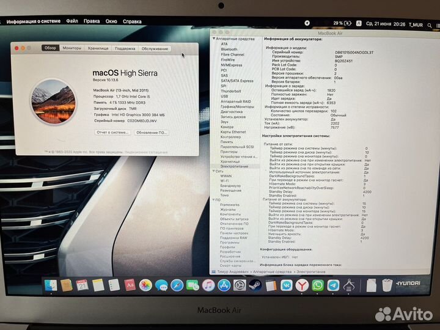Open Telegram from the Dock
This screenshot has width=440, height=330.
tap(334, 285)
